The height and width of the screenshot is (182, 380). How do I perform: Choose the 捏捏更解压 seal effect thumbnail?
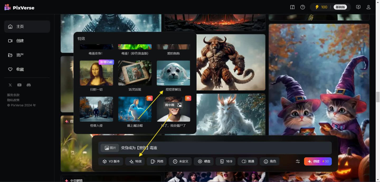click(x=173, y=73)
